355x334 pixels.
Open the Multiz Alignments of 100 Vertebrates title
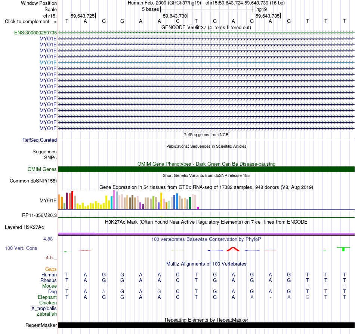(x=206, y=264)
